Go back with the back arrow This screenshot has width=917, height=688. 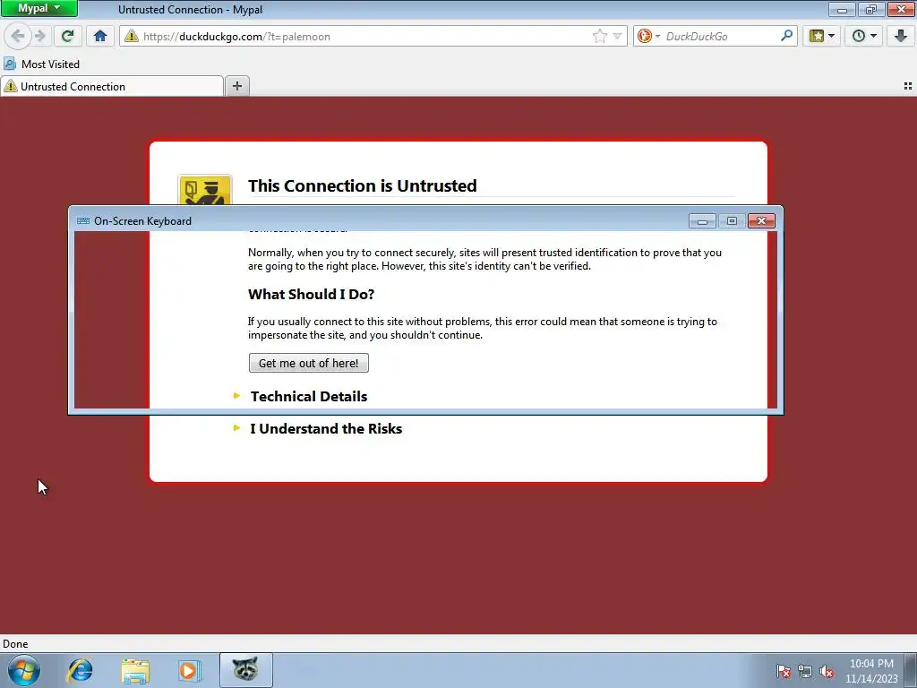(18, 36)
